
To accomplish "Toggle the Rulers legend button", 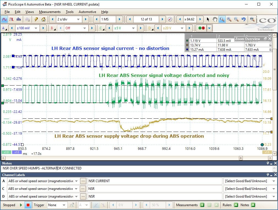I will click(x=236, y=205).
